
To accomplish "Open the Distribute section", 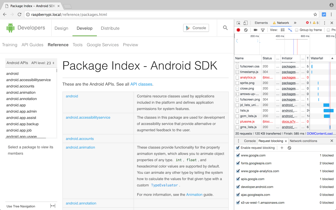I will pos(110,28).
